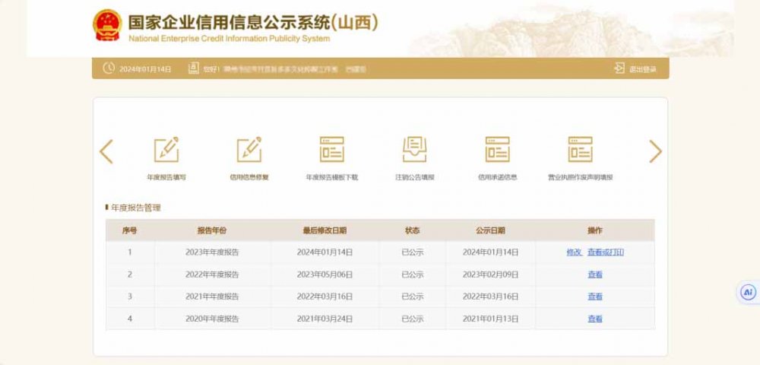
Task: Click the clock icon beside the date
Action: (109, 68)
